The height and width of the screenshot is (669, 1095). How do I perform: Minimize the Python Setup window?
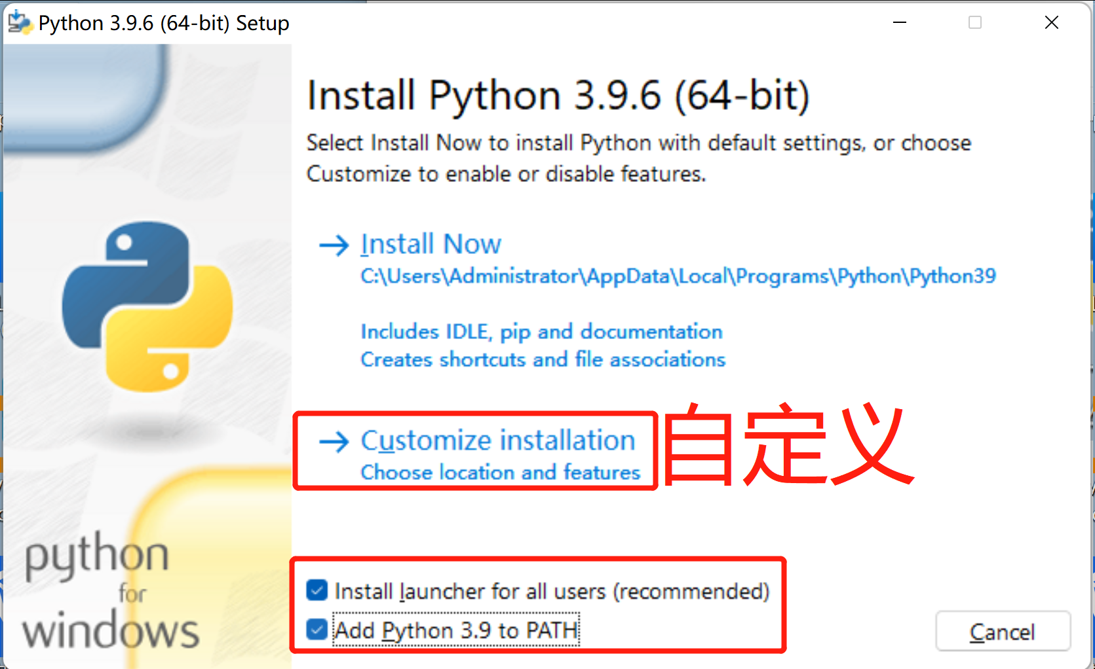pyautogui.click(x=900, y=23)
